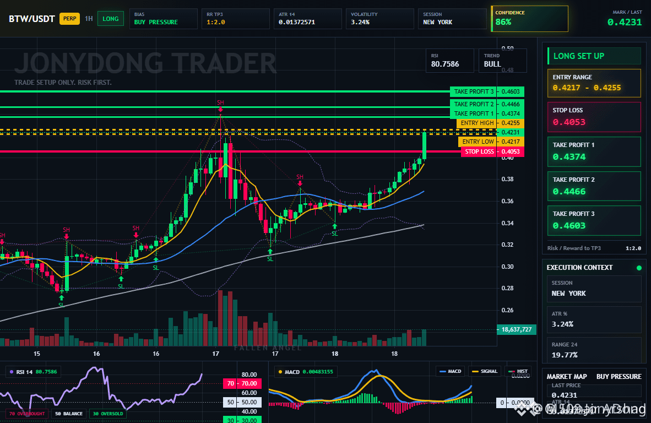Open the TAKE PROFIT 2 0.4466 side card
This screenshot has height=423, width=651.
point(594,186)
